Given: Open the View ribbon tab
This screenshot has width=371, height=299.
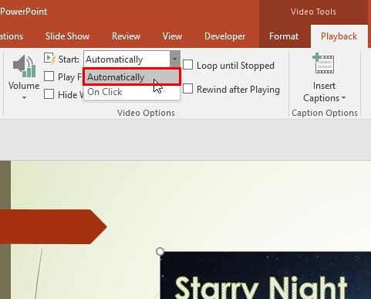Looking at the screenshot, I should pos(172,36).
